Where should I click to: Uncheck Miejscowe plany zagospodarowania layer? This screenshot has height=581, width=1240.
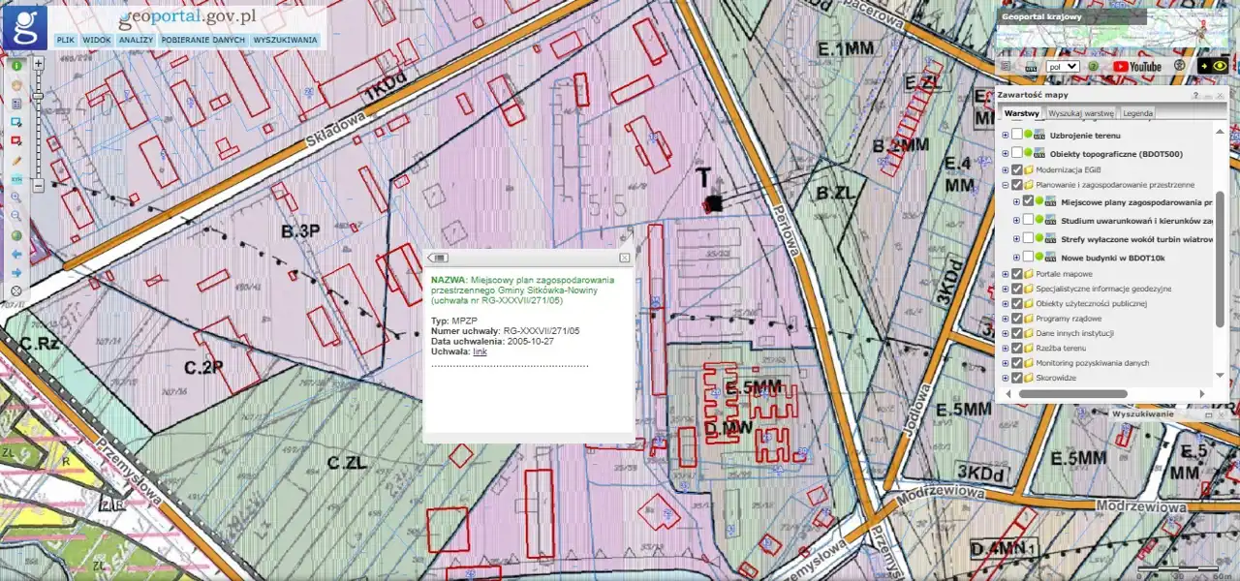1029,202
